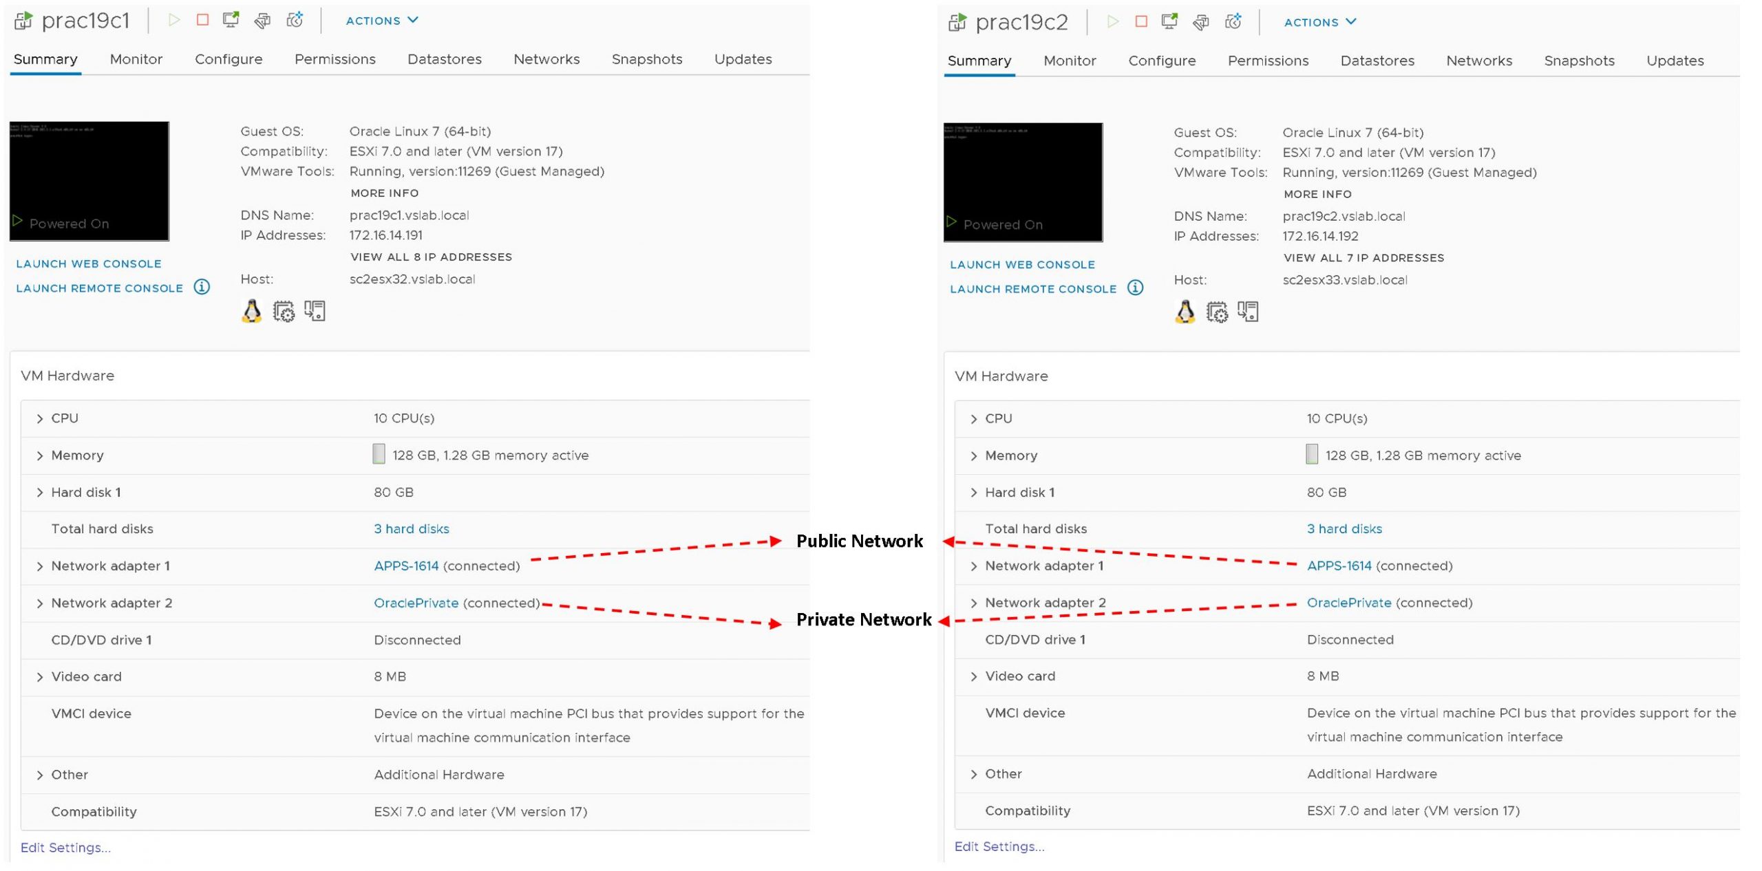This screenshot has height=871, width=1762.
Task: Click power off icon for prac19c1
Action: [202, 20]
